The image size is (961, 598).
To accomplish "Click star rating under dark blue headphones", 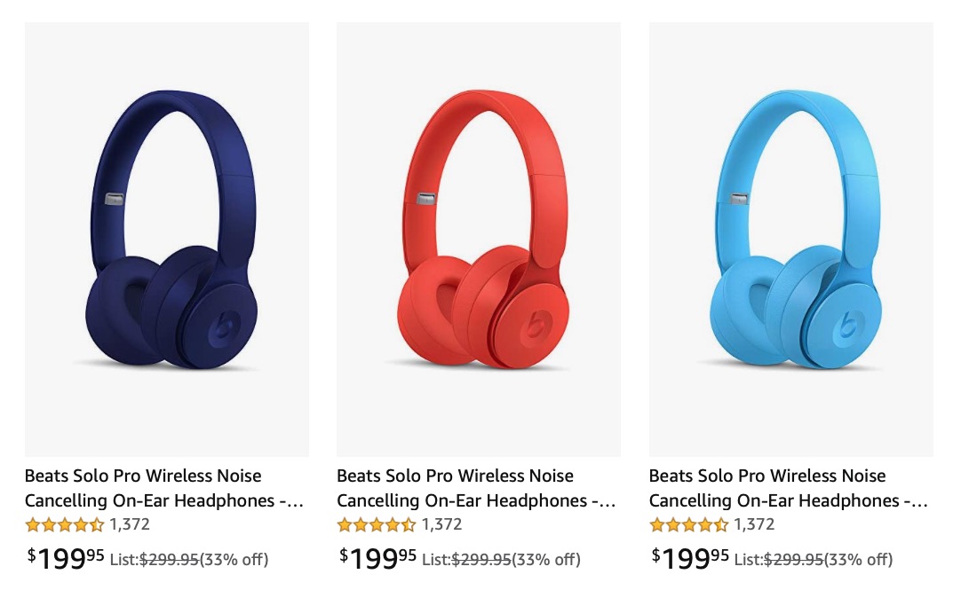I will (x=65, y=524).
